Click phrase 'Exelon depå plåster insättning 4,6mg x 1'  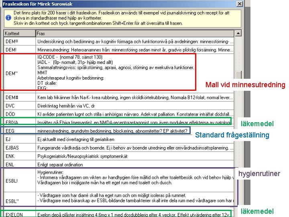click(x=135, y=214)
